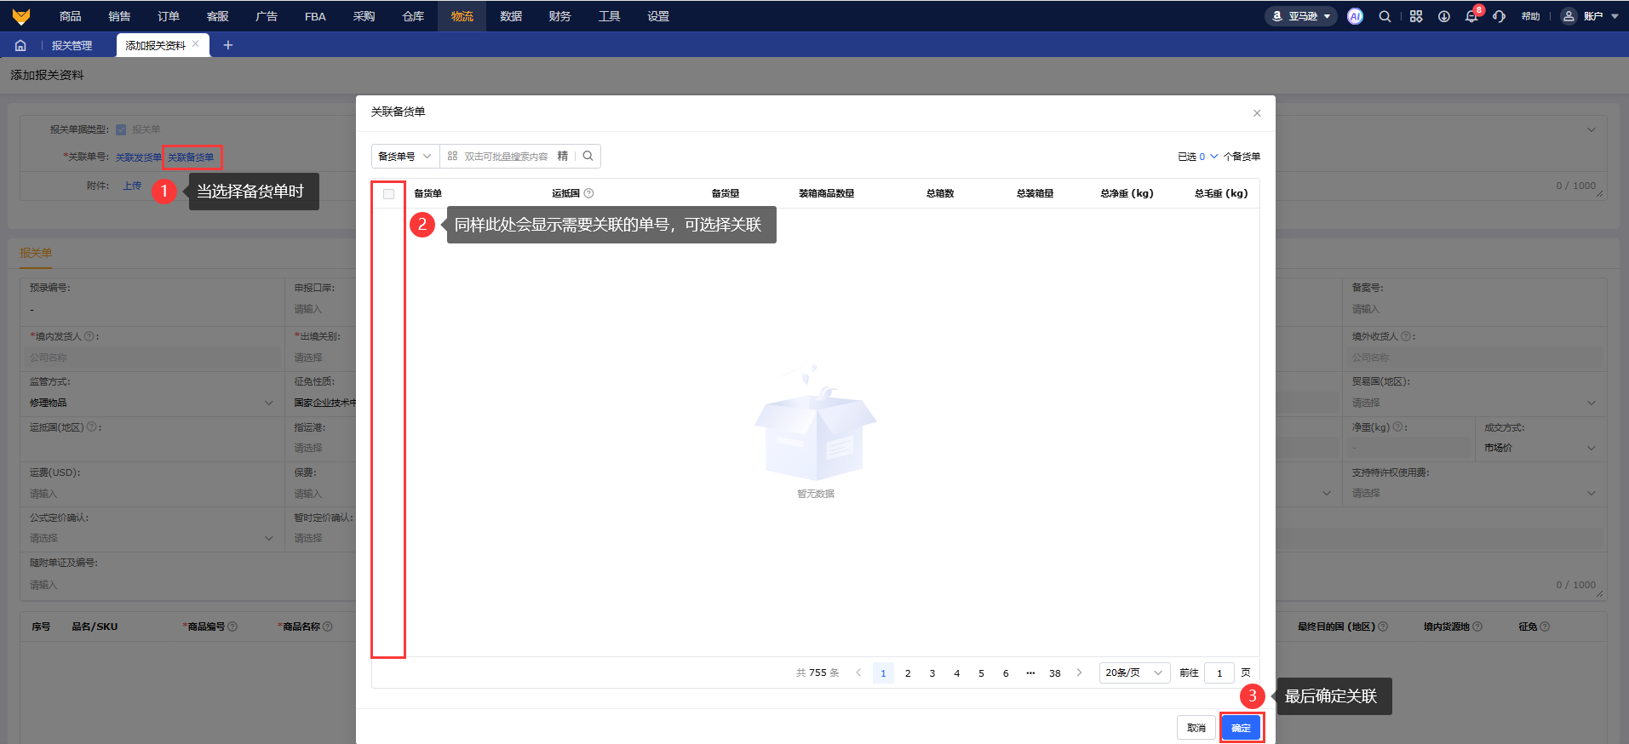Click the batch search input field
1629x744 pixels.
click(x=507, y=156)
